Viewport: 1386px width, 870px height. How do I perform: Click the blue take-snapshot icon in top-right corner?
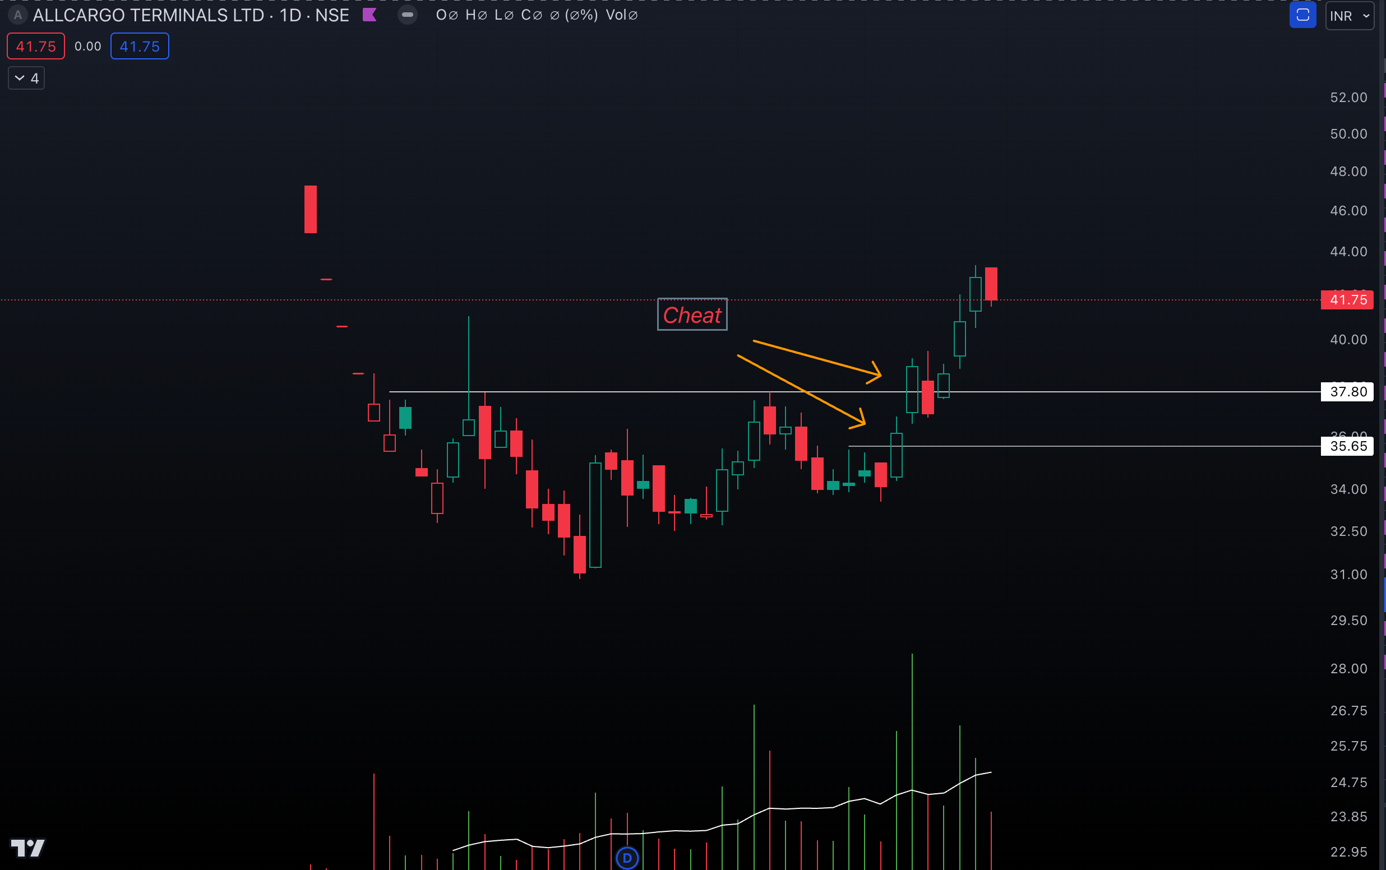1302,15
